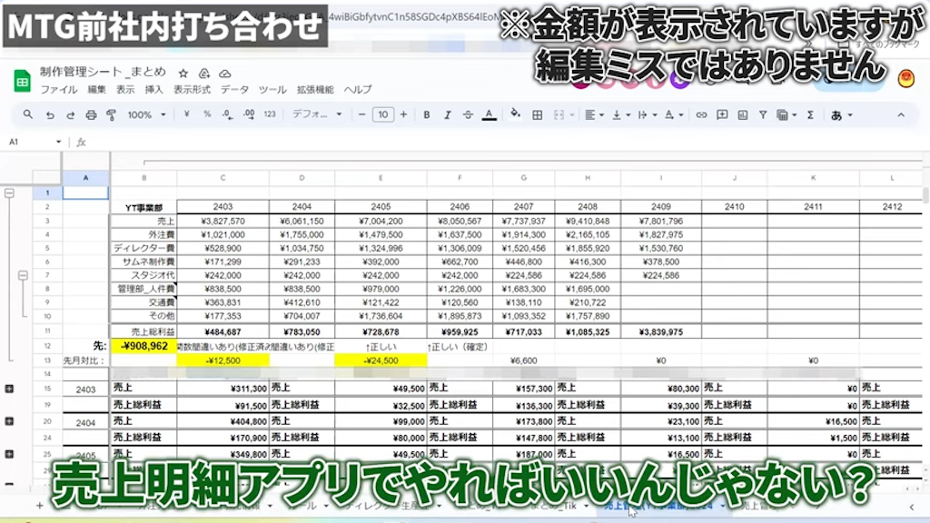This screenshot has width=930, height=523.
Task: Insert a link into the sheet
Action: (x=701, y=115)
